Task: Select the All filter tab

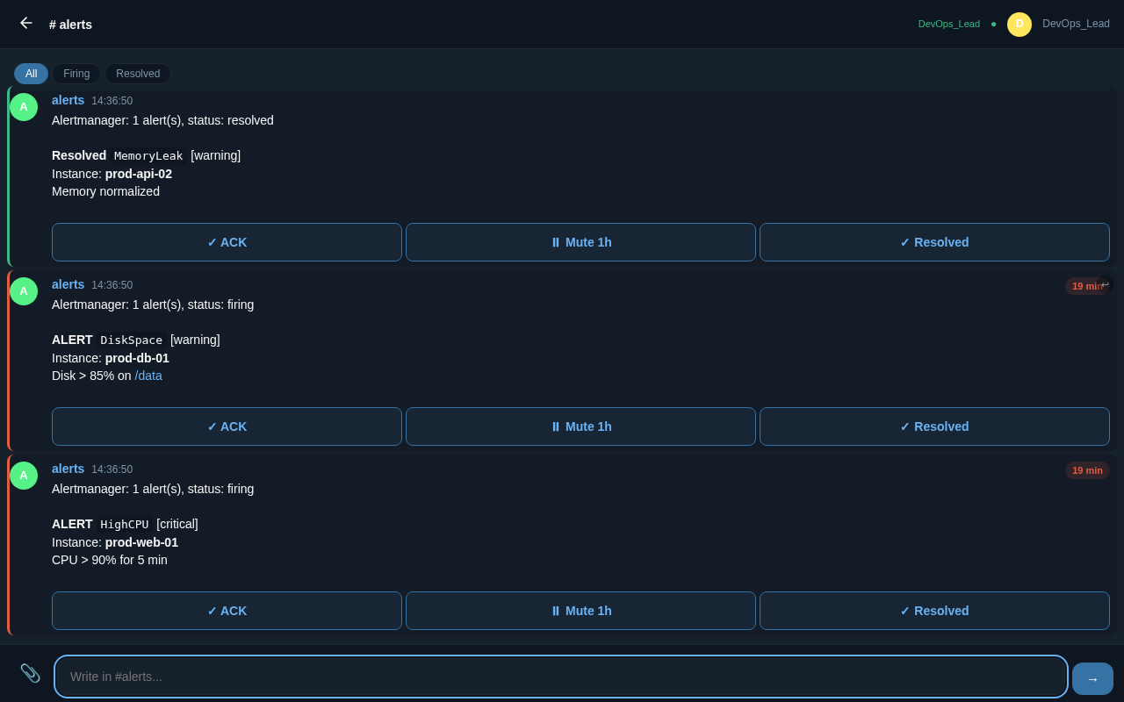Action: click(x=31, y=74)
